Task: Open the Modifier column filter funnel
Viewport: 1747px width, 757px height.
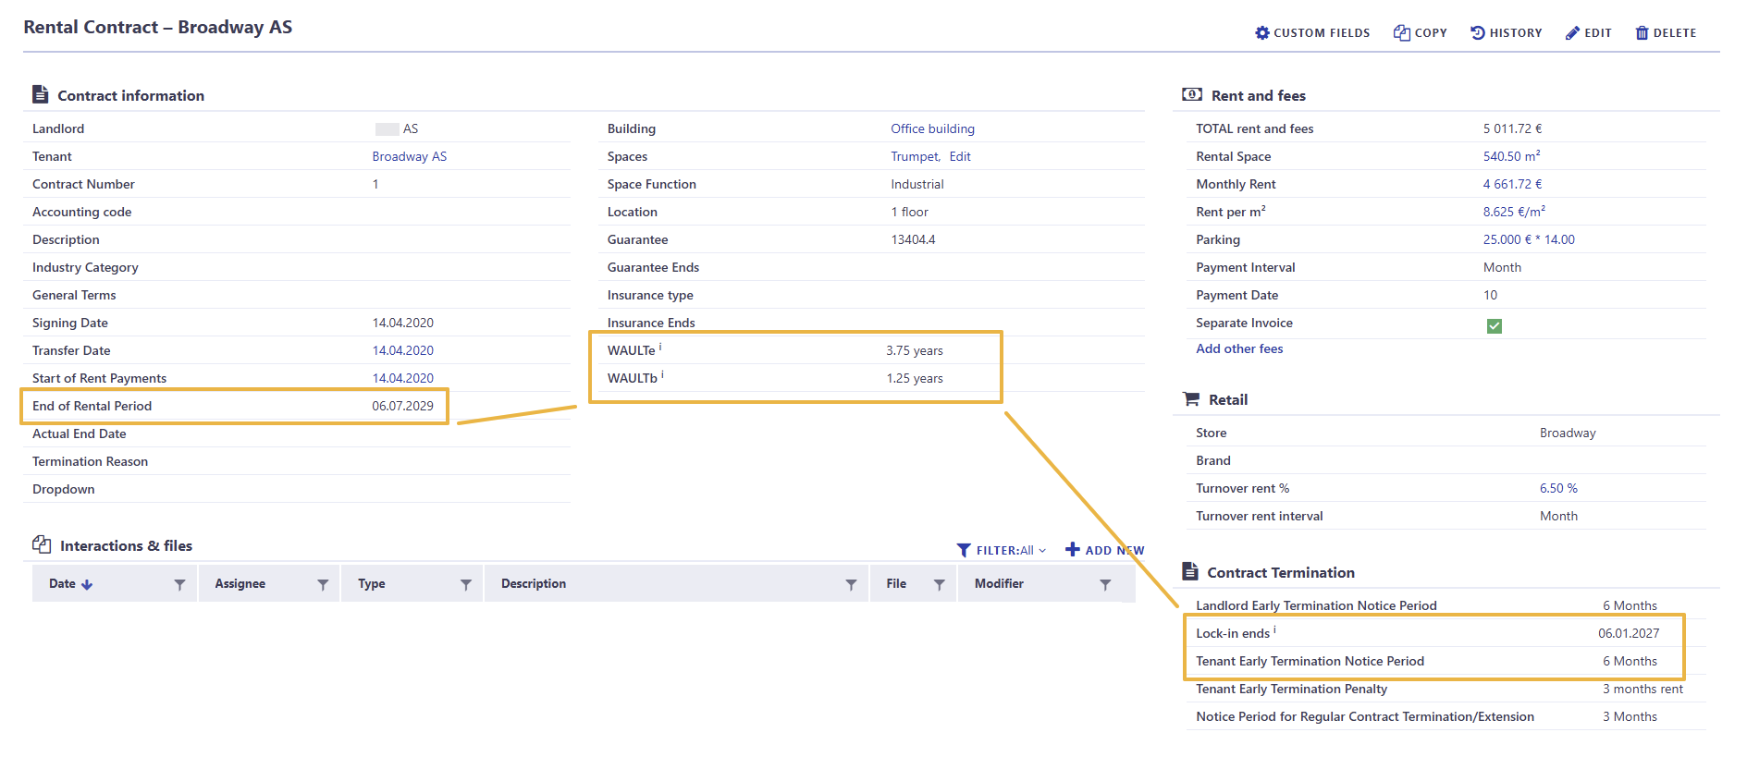Action: click(x=1105, y=584)
